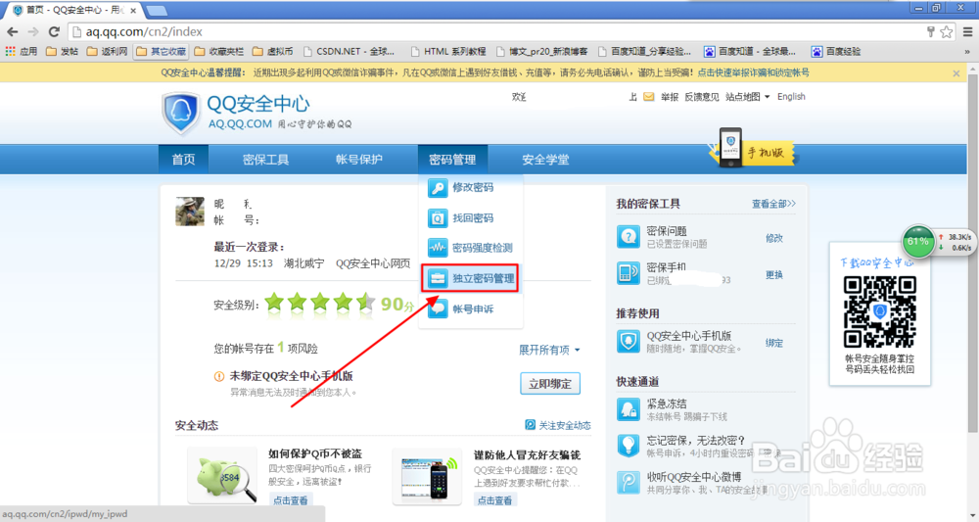Click the QQ安全中心 shield logo
Screen dimensions: 979x522
click(x=181, y=113)
